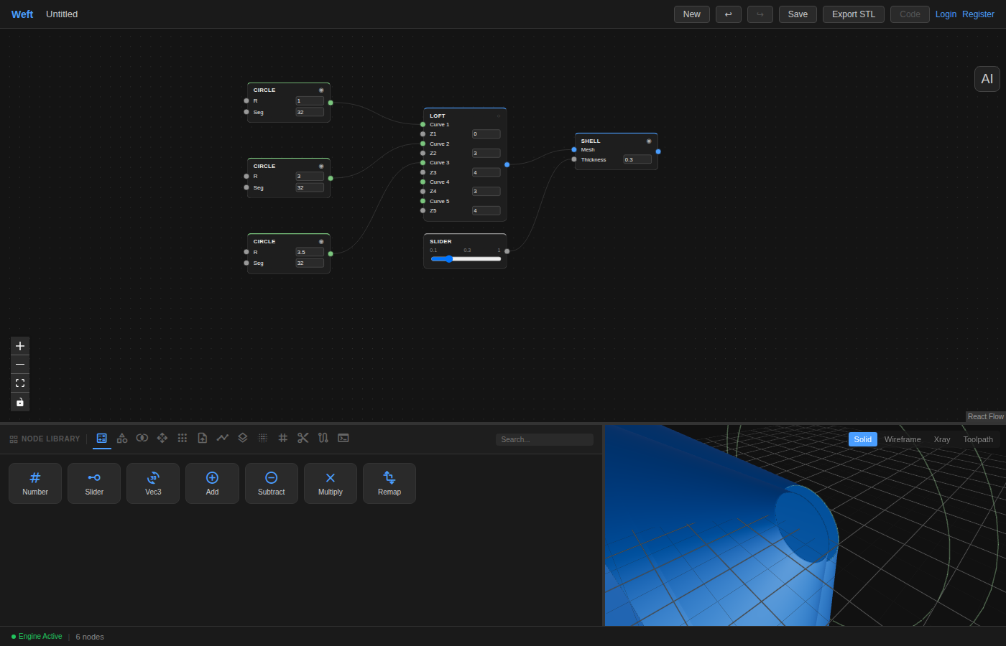Open the terminal script category icon

(343, 438)
